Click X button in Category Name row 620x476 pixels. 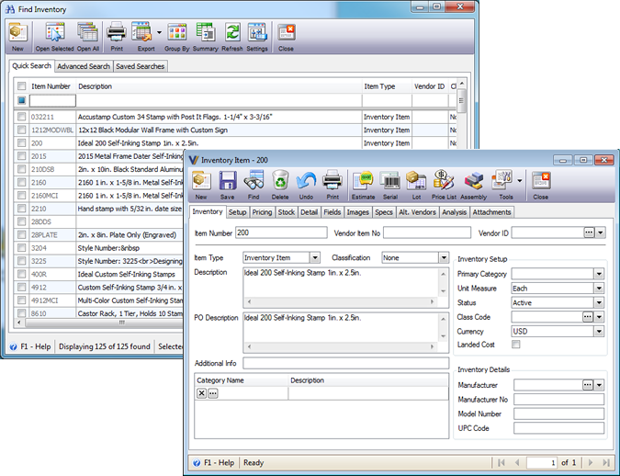click(x=202, y=393)
